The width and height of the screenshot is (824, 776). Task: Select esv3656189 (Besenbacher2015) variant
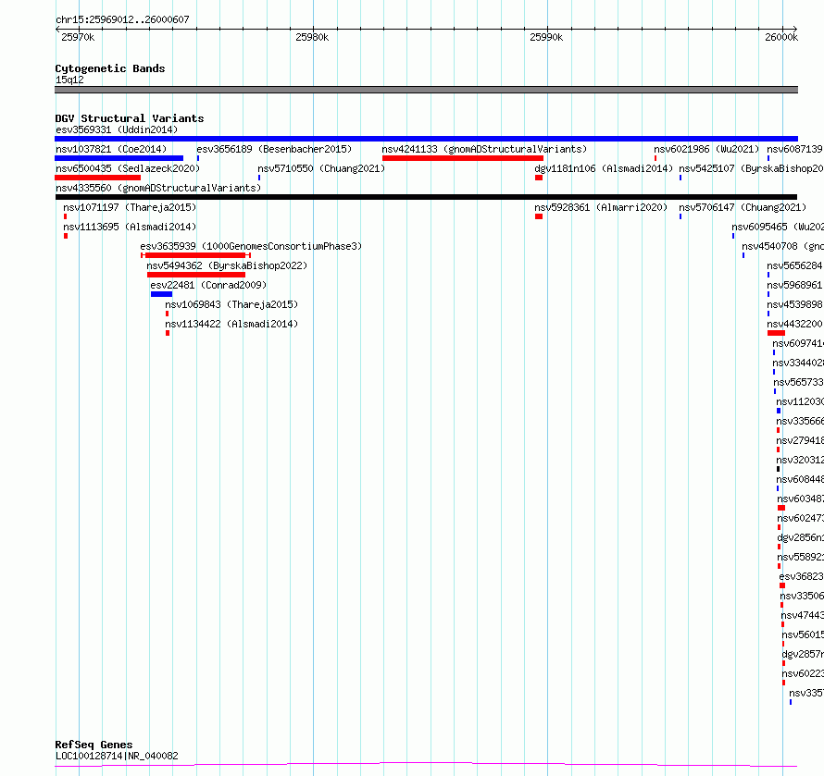[x=274, y=149]
